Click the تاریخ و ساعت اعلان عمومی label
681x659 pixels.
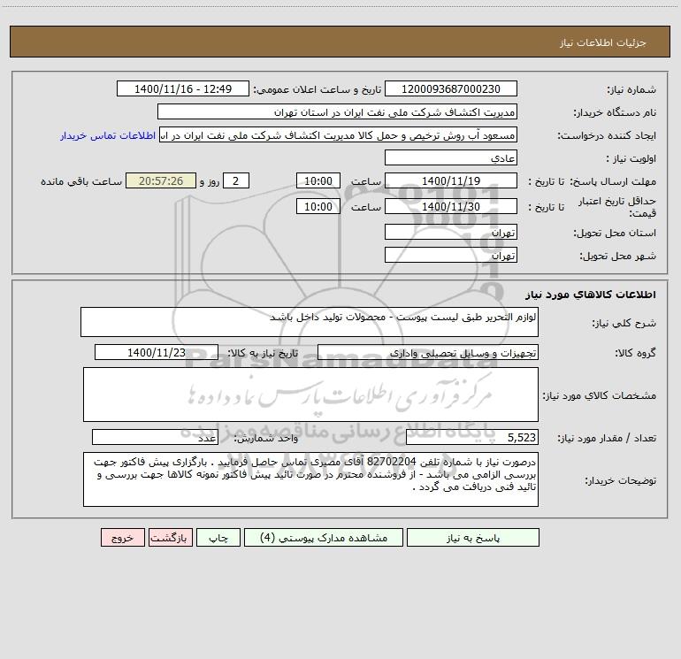318,90
